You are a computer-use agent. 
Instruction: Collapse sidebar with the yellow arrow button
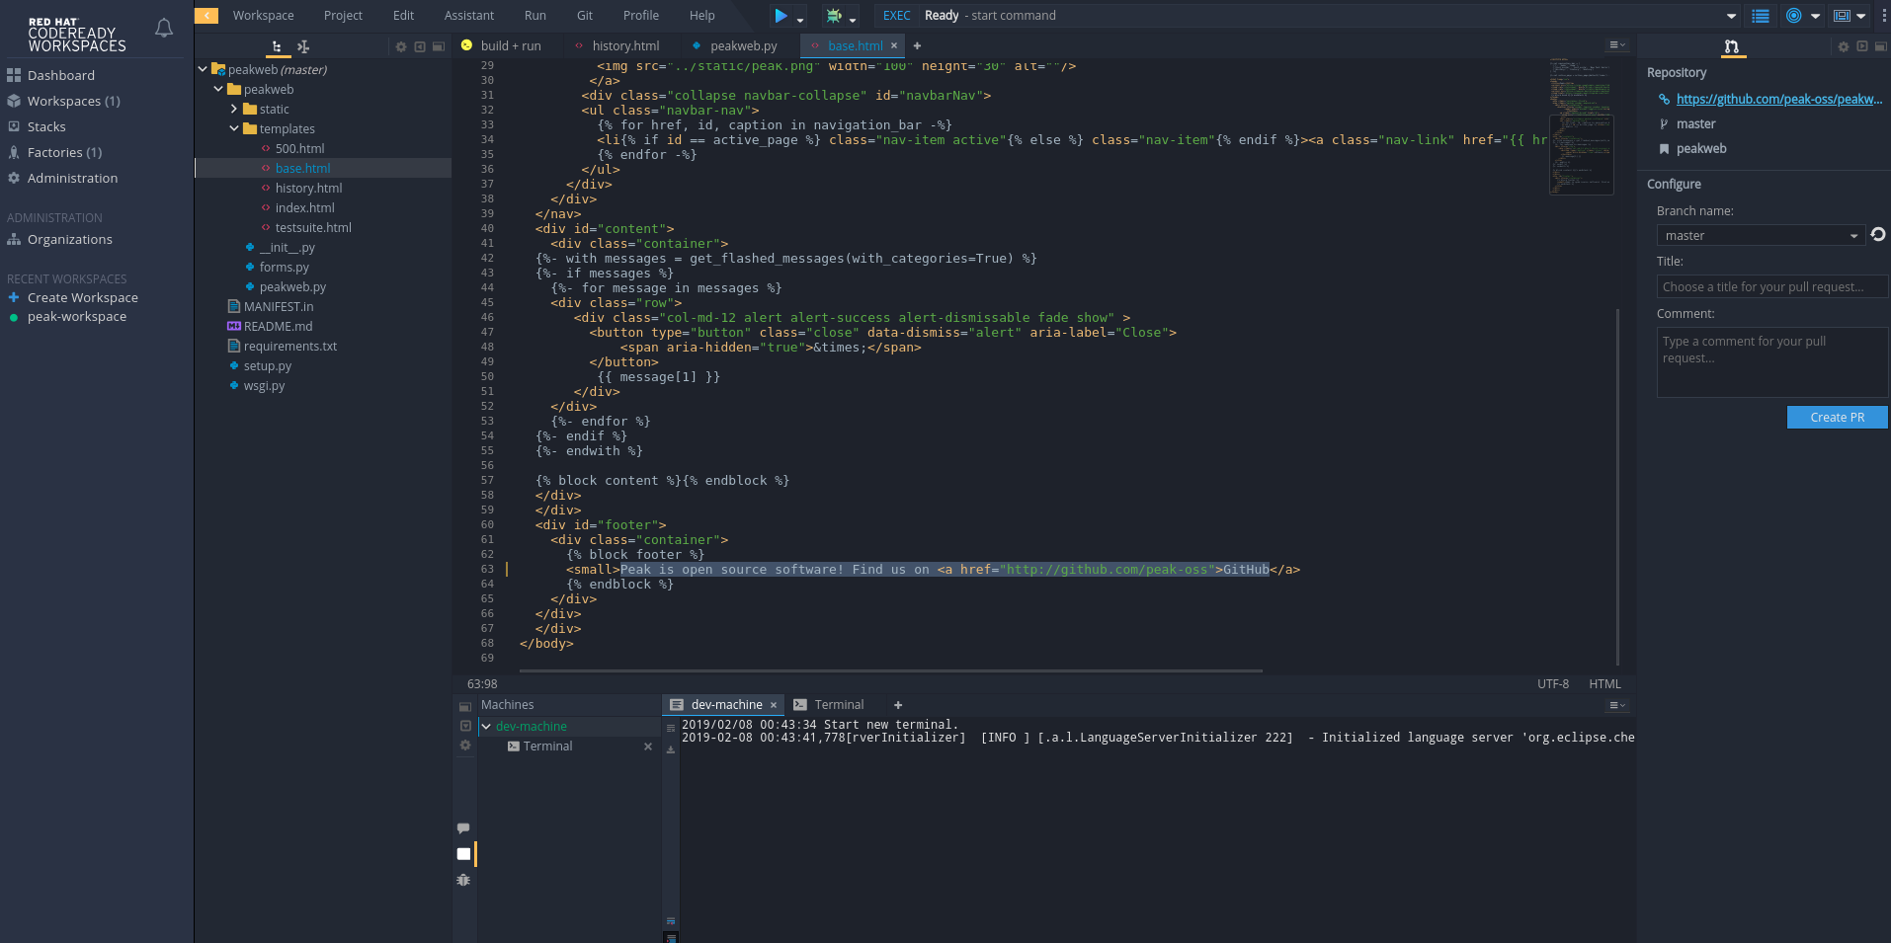click(x=206, y=16)
